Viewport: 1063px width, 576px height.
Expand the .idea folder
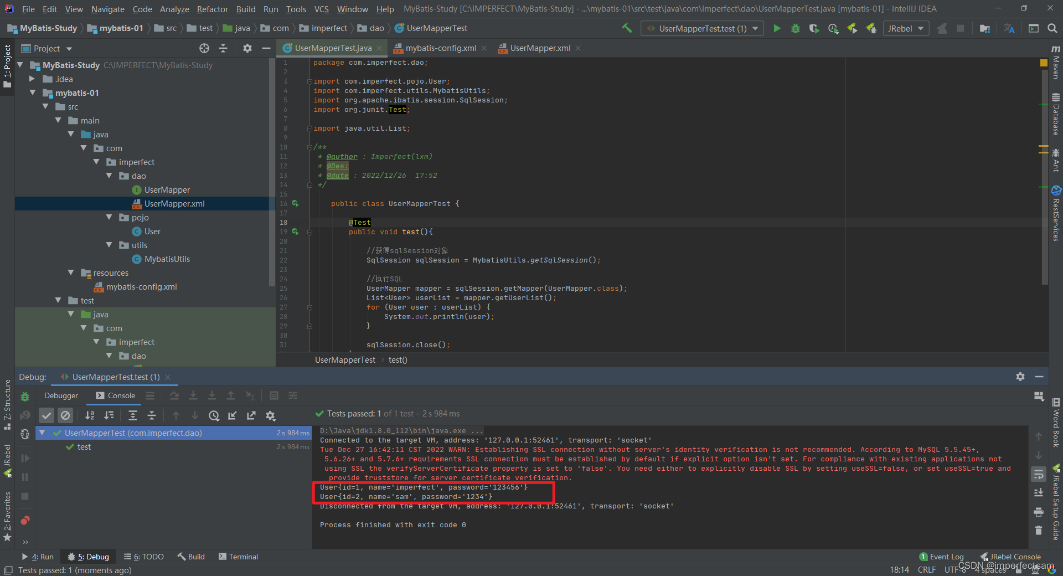pos(32,79)
